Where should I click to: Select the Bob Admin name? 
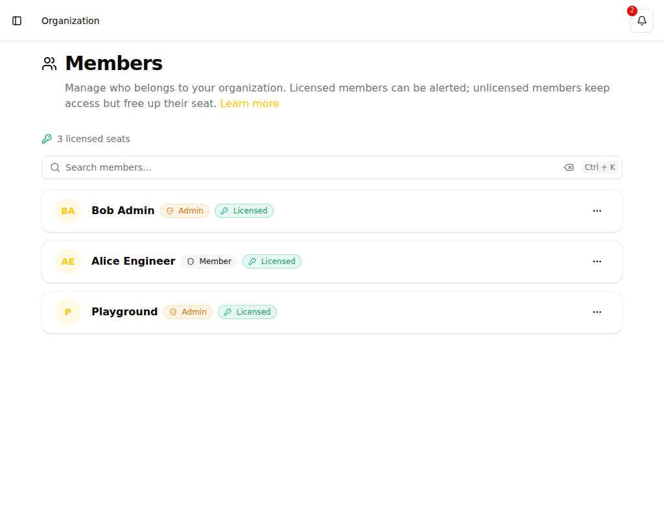(x=123, y=211)
